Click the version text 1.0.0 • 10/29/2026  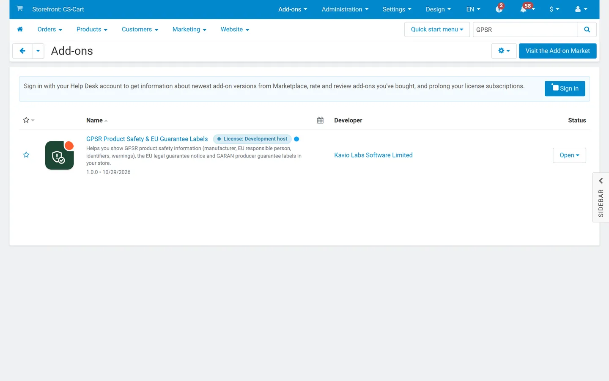click(x=108, y=172)
